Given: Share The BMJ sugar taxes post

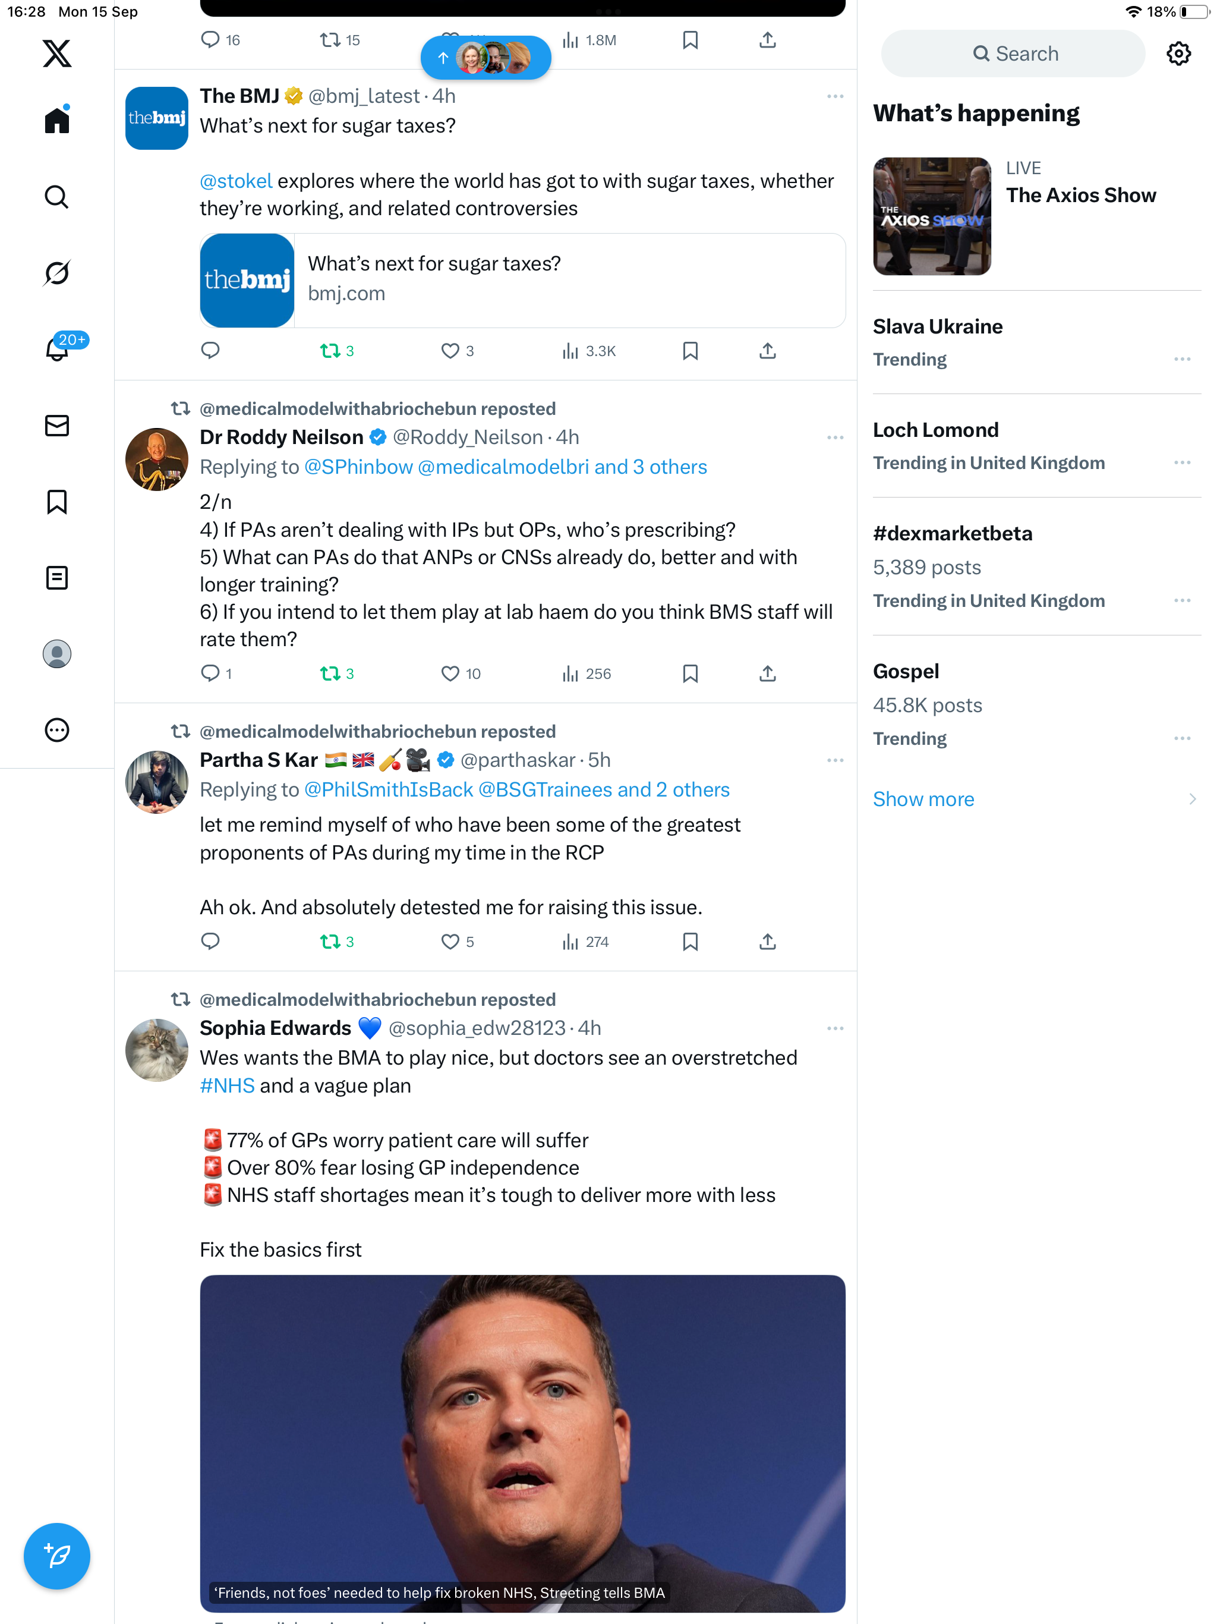Looking at the screenshot, I should point(767,351).
